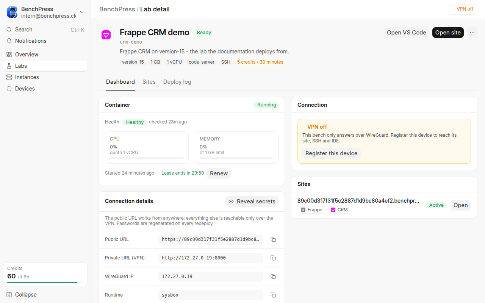Open the more options ellipsis menu
Viewport: 485px width, 303px height.
[472, 33]
